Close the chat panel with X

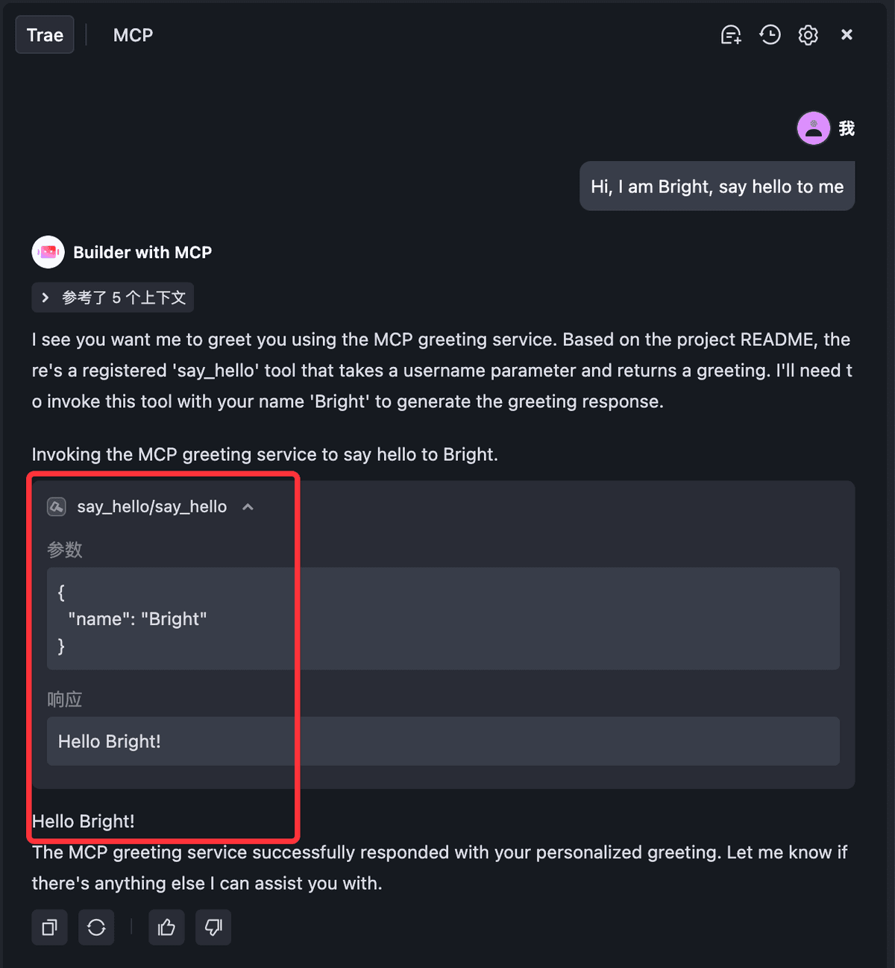tap(847, 35)
